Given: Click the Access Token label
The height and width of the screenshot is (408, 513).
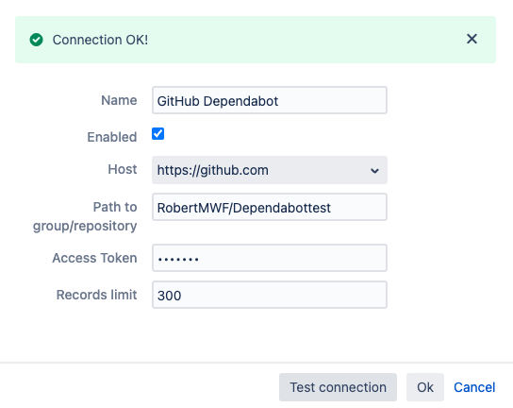Looking at the screenshot, I should pos(94,258).
